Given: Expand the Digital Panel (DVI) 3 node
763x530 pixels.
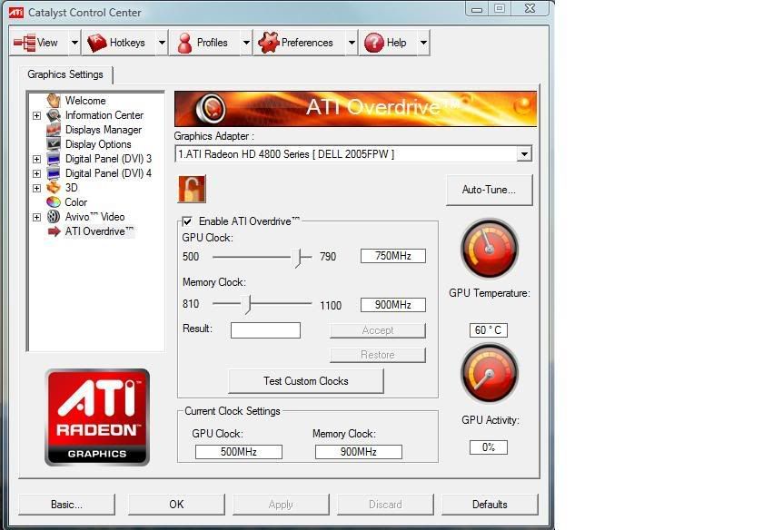Looking at the screenshot, I should tap(36, 159).
